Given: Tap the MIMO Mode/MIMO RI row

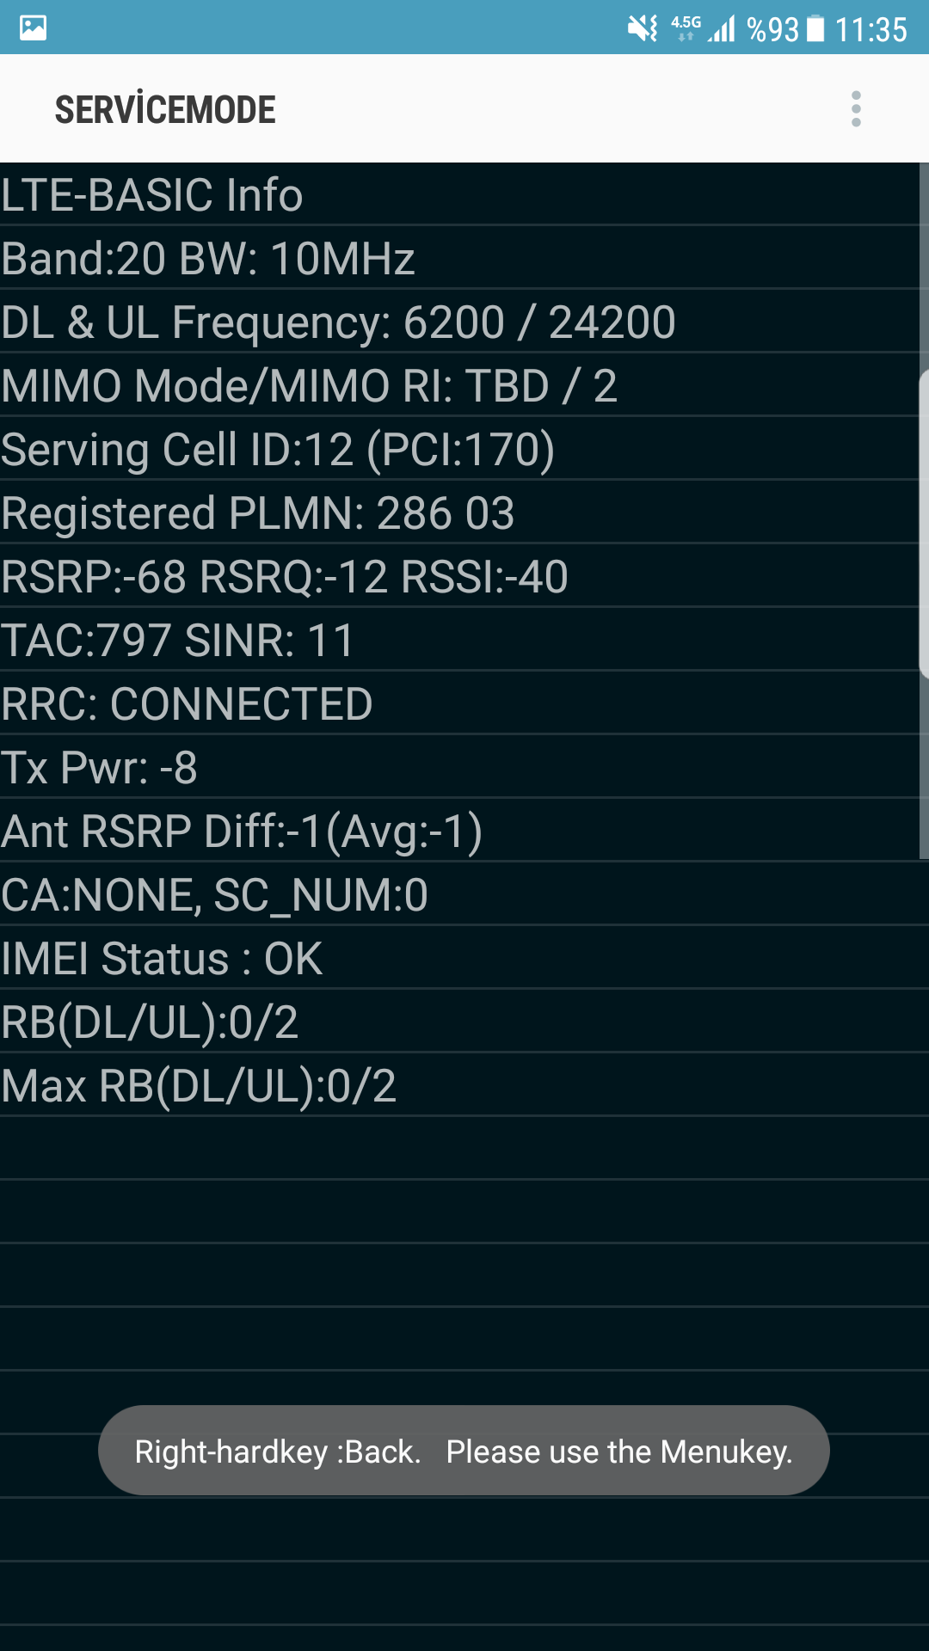Looking at the screenshot, I should [x=459, y=385].
